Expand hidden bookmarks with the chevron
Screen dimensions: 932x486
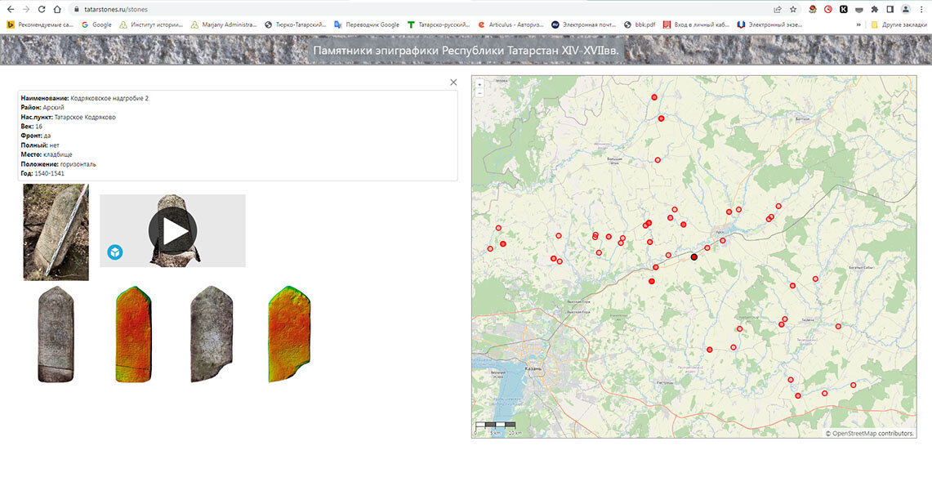tap(858, 25)
